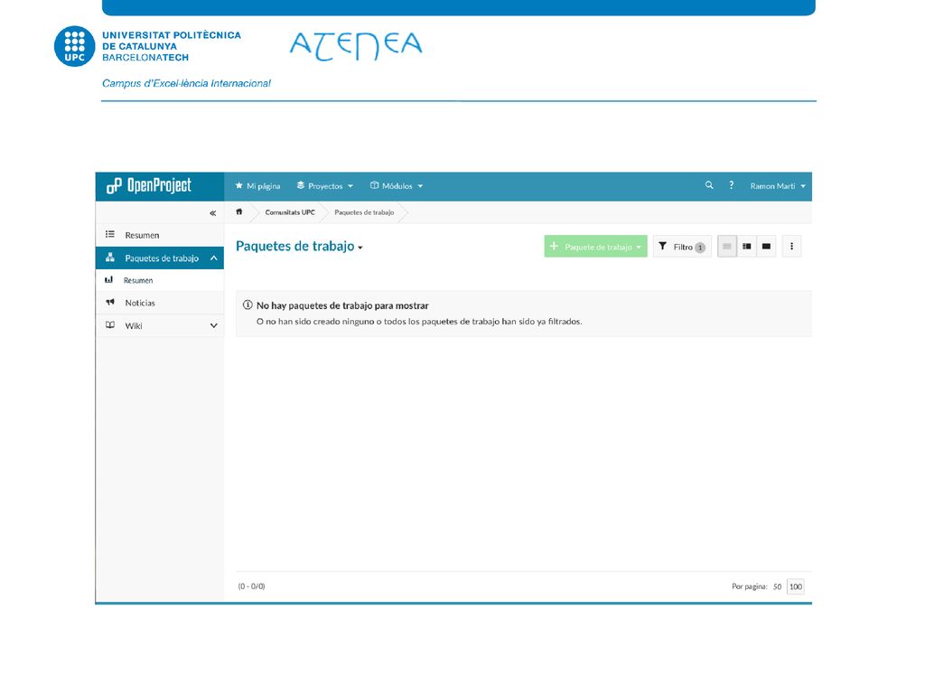Click the bar chart icon beside sub Resumen
Viewport: 925px width, 694px height.
[x=108, y=280]
